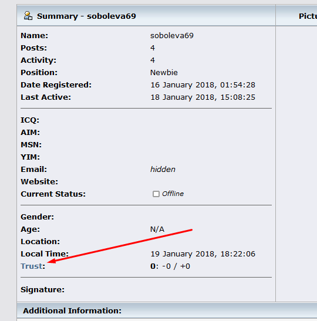The image size is (317, 321).
Task: Click the Offline status indicator icon
Action: pos(156,194)
